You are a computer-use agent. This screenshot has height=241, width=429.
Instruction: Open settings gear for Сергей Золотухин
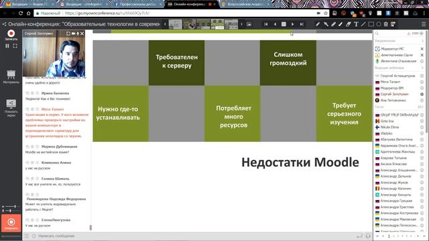pos(422,94)
